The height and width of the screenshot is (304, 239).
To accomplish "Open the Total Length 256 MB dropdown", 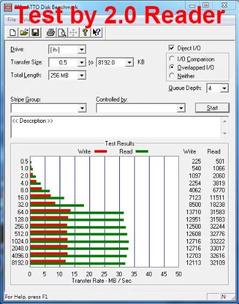I will pyautogui.click(x=81, y=75).
